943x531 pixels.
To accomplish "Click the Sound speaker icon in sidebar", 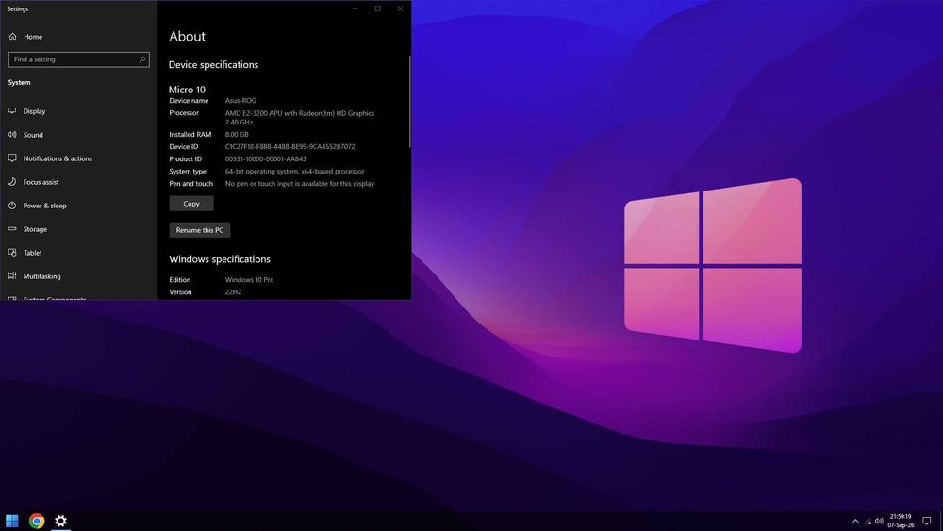I will [x=12, y=135].
